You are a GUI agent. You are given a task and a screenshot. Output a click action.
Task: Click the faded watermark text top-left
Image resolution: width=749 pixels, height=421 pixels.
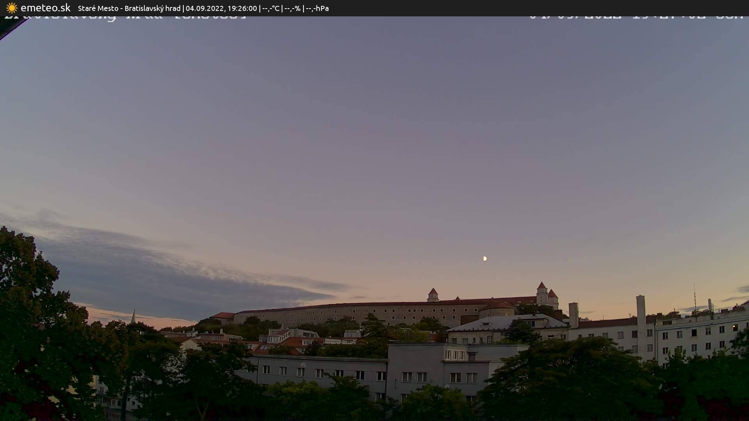pos(125,16)
